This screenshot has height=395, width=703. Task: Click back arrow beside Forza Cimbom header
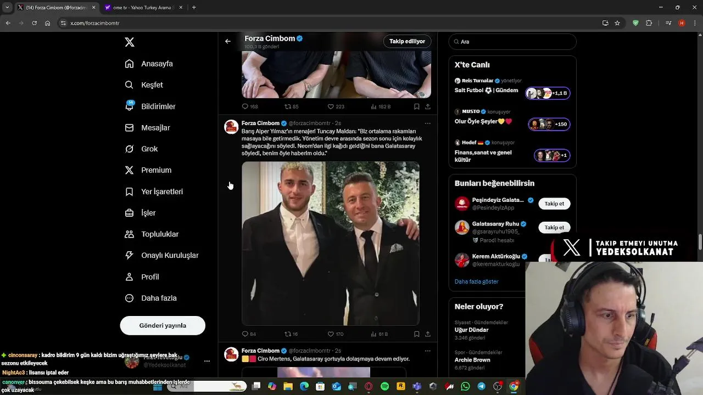coord(228,41)
